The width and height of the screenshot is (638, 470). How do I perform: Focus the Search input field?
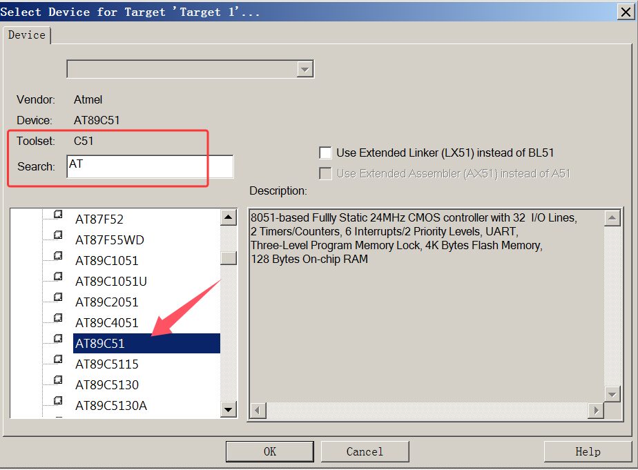tap(150, 167)
